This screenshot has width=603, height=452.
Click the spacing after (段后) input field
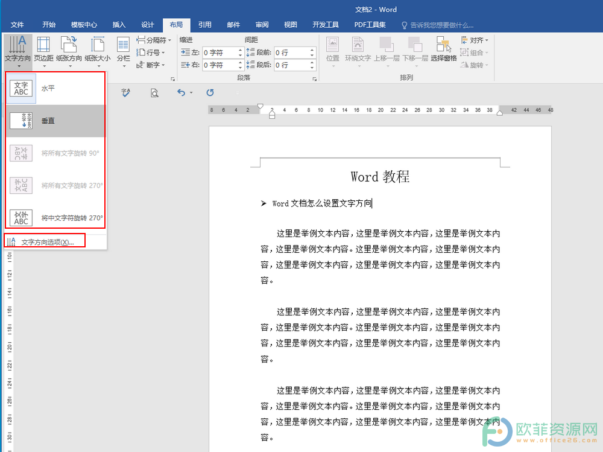(x=291, y=65)
